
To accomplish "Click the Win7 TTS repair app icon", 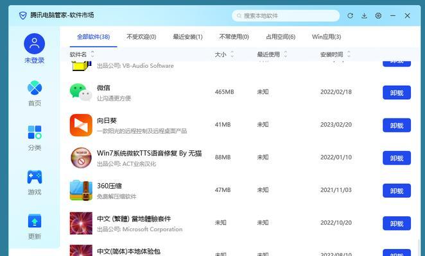I will [x=81, y=157].
